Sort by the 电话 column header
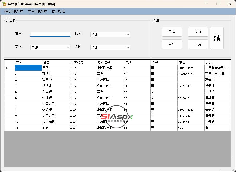The width and height of the screenshot is (236, 172). coord(191,62)
